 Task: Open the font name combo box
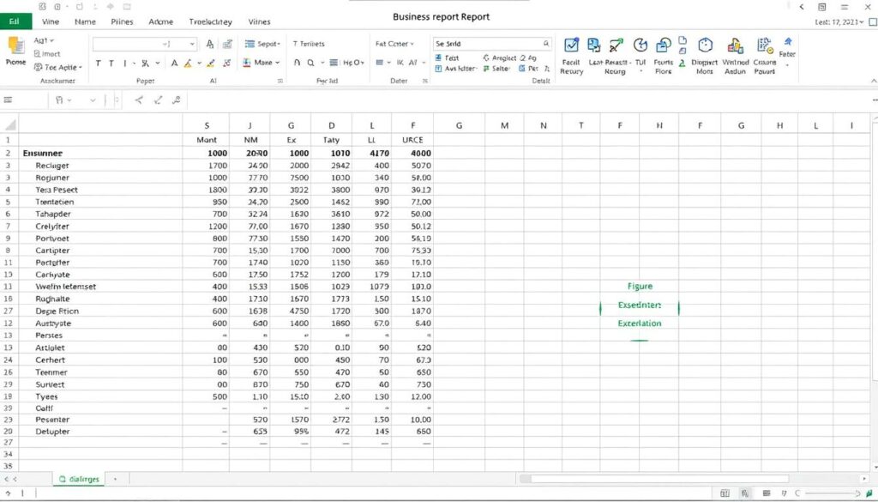click(x=144, y=44)
